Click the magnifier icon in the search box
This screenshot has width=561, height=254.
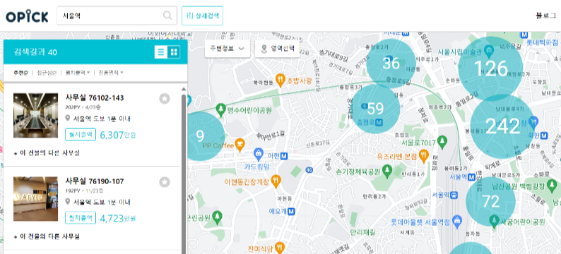point(167,16)
